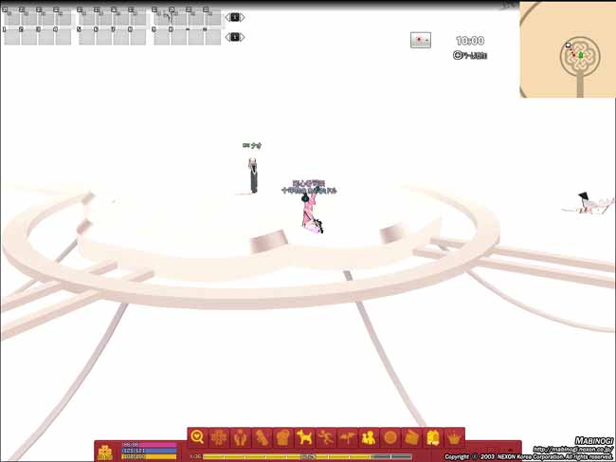616x462 pixels.
Task: Open the flower-shaped skills icon
Action: pyautogui.click(x=219, y=437)
